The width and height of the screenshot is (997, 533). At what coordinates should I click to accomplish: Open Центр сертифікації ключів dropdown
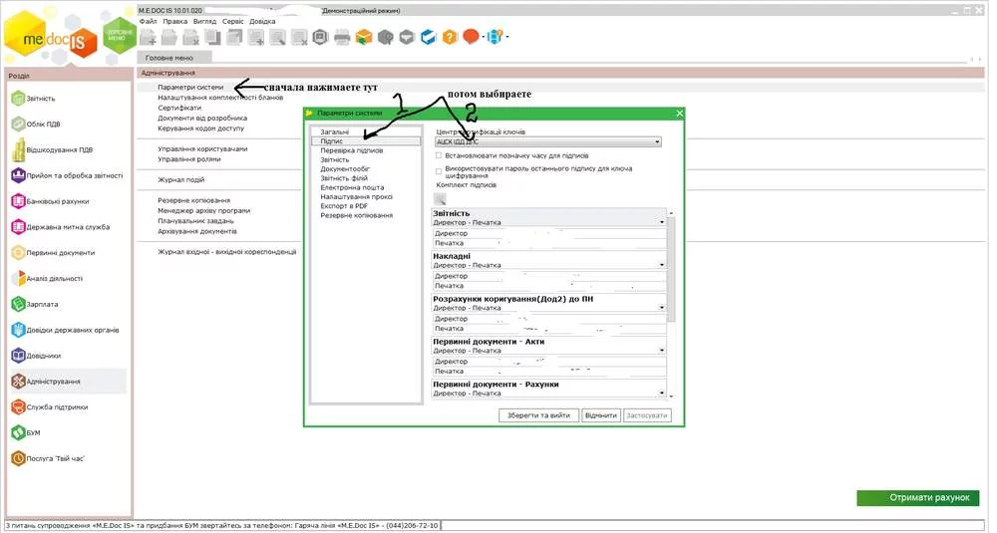click(548, 142)
